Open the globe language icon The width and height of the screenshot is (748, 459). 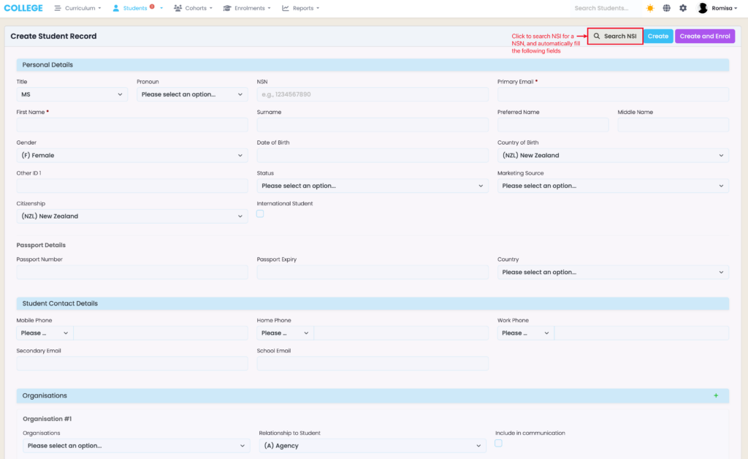(666, 8)
